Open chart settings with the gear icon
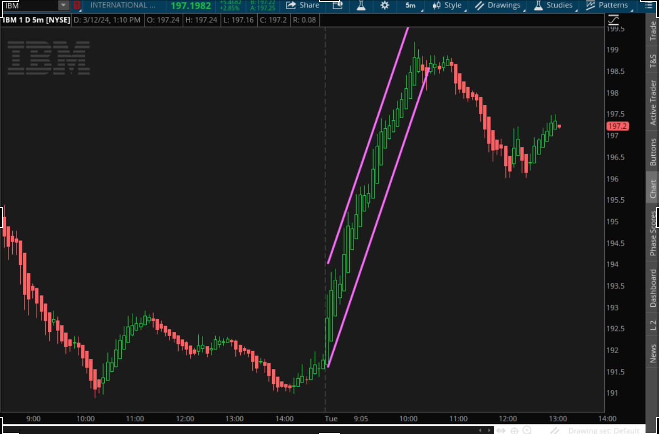This screenshot has width=659, height=434. click(x=385, y=5)
